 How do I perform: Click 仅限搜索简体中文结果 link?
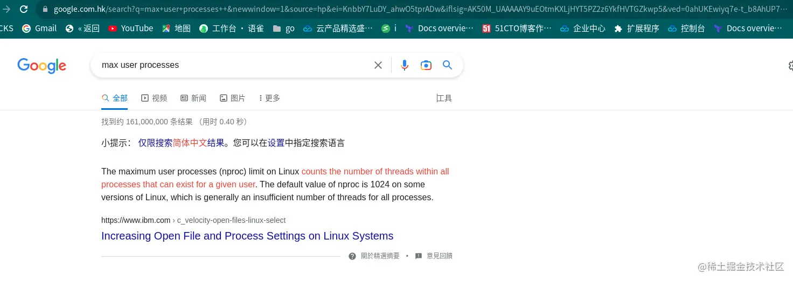[x=181, y=143]
